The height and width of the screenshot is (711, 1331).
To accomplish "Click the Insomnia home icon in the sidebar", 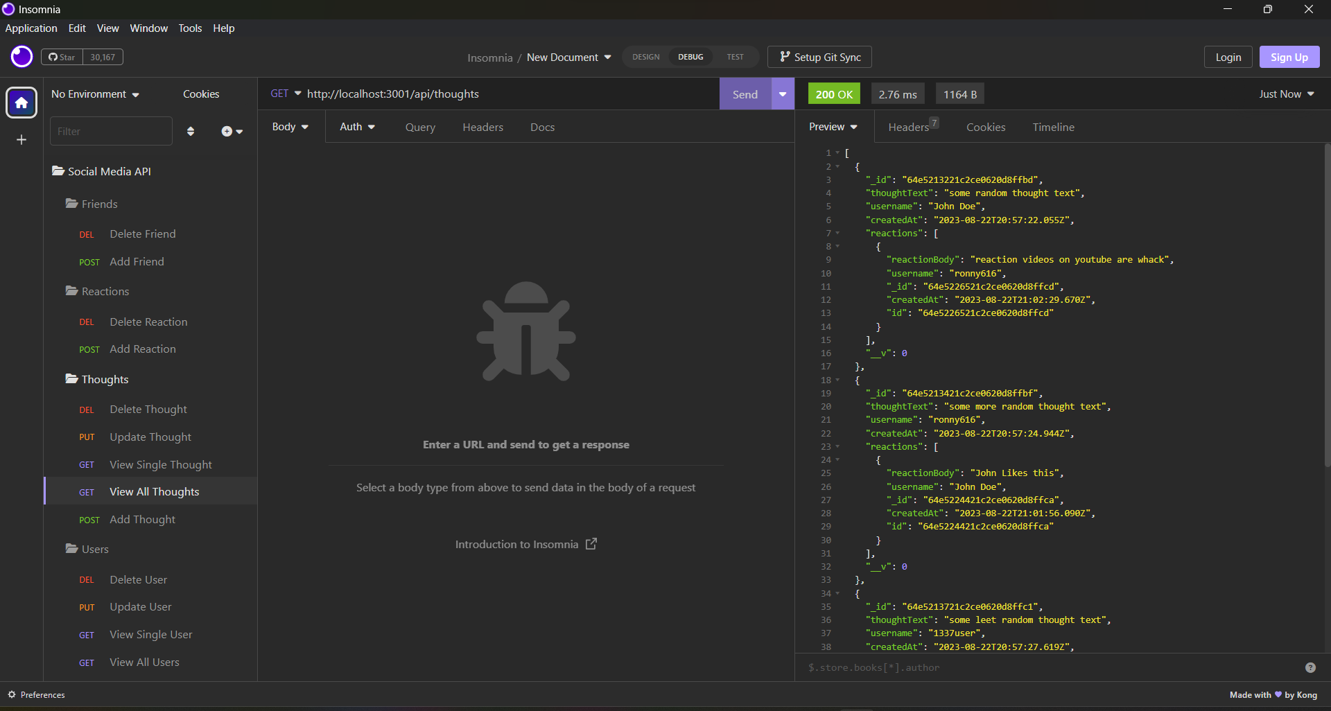I will click(x=21, y=103).
